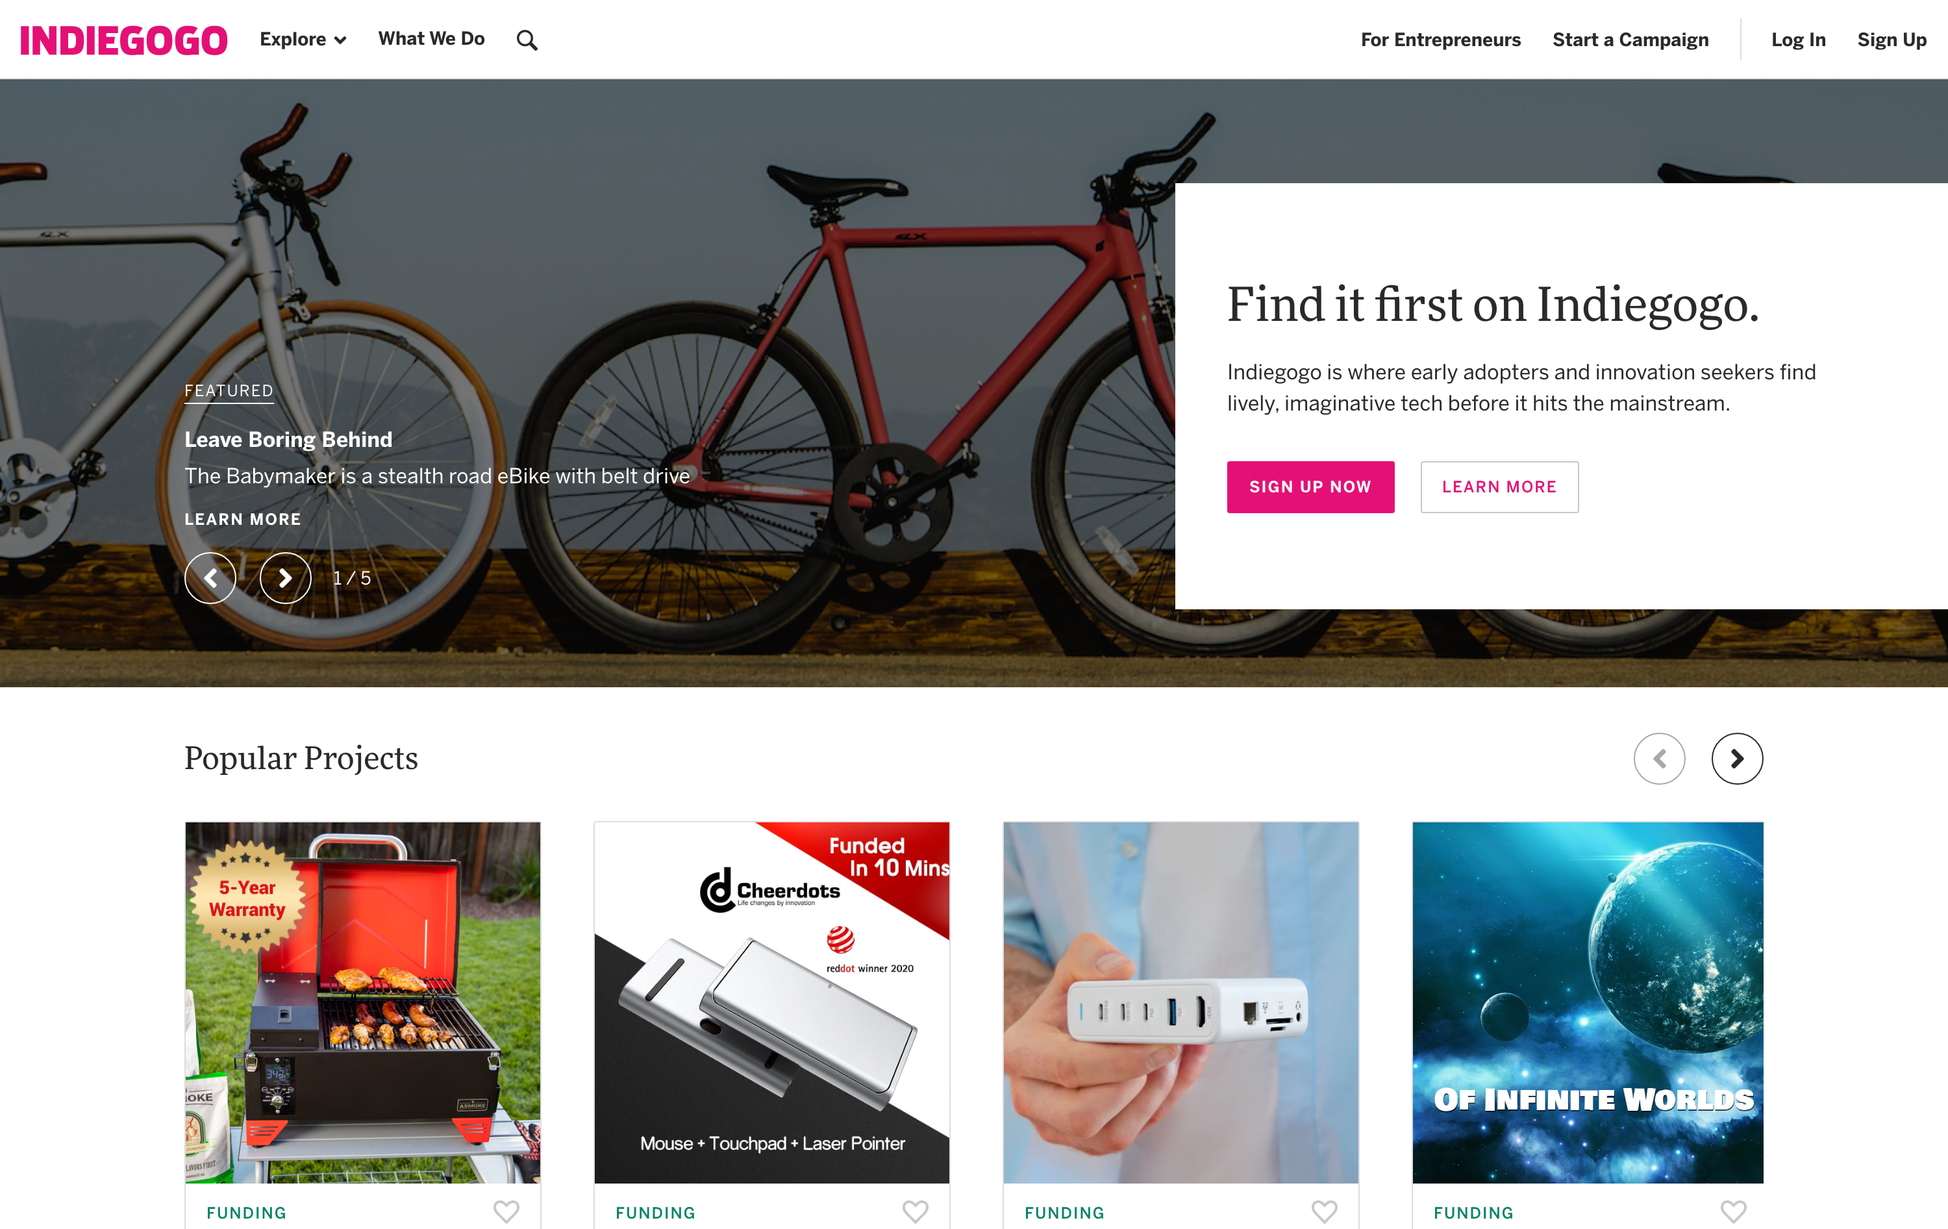1948x1229 pixels.
Task: Favorite the USB hub project heart
Action: pyautogui.click(x=1324, y=1211)
